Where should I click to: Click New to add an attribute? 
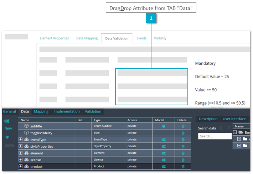point(8,128)
